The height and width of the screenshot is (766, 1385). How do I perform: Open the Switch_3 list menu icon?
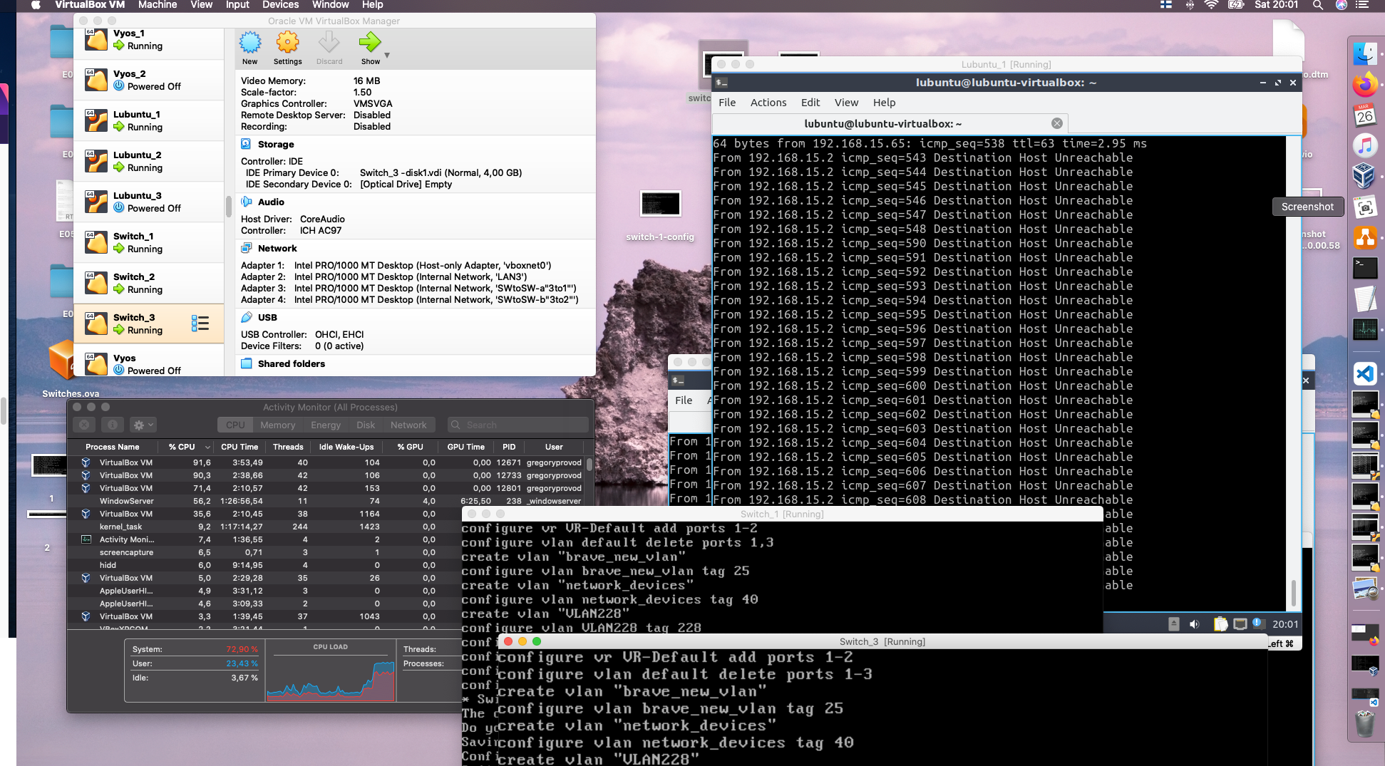point(200,324)
